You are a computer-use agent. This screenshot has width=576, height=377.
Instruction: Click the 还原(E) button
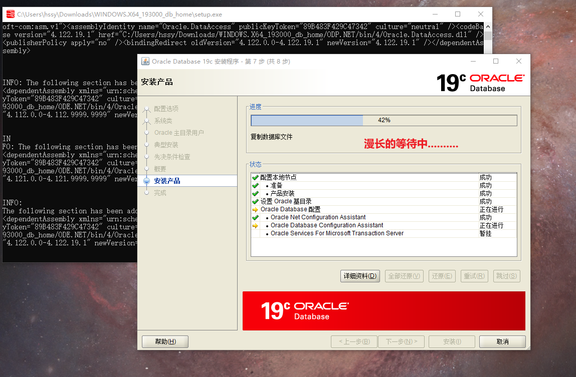(x=442, y=276)
